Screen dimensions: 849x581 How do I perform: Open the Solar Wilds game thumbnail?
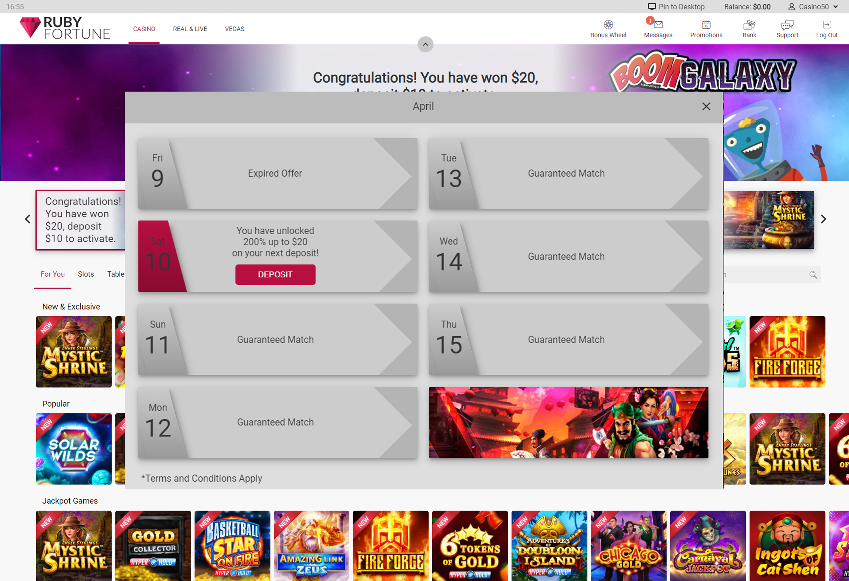[74, 449]
